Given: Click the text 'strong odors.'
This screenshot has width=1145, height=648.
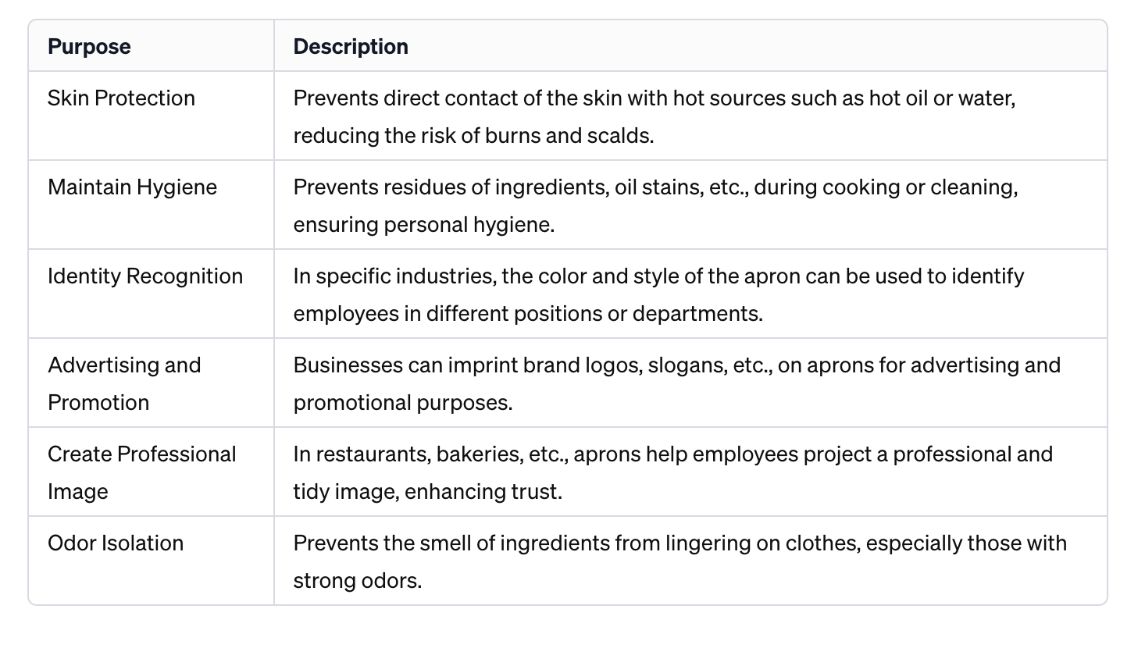Looking at the screenshot, I should point(357,581).
